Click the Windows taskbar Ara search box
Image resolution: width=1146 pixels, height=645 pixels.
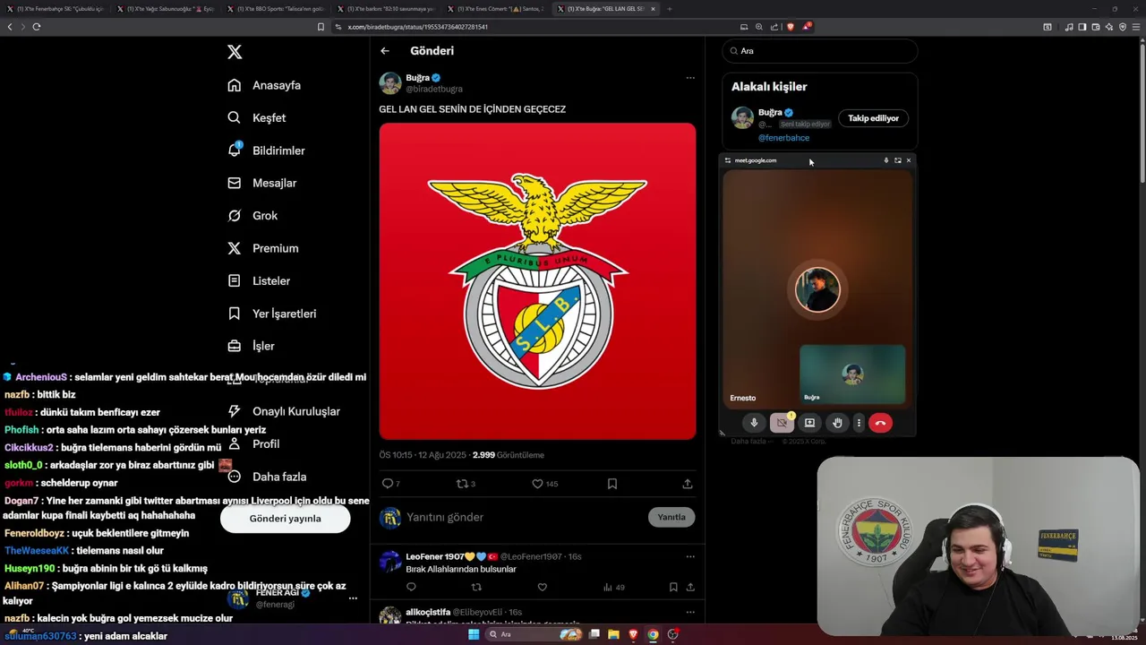click(x=533, y=634)
